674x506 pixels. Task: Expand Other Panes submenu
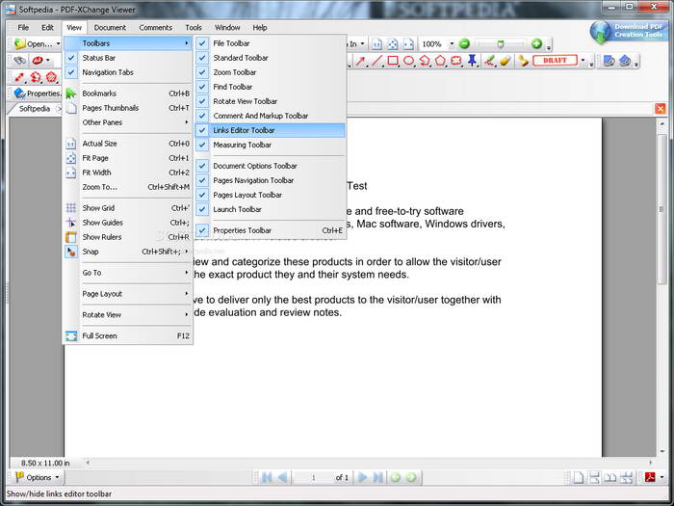[x=128, y=122]
